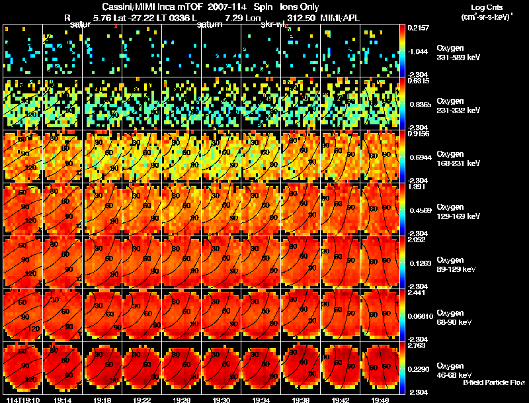Click the 'MIMI/APL' label in the header
The width and height of the screenshot is (529, 403).
340,18
